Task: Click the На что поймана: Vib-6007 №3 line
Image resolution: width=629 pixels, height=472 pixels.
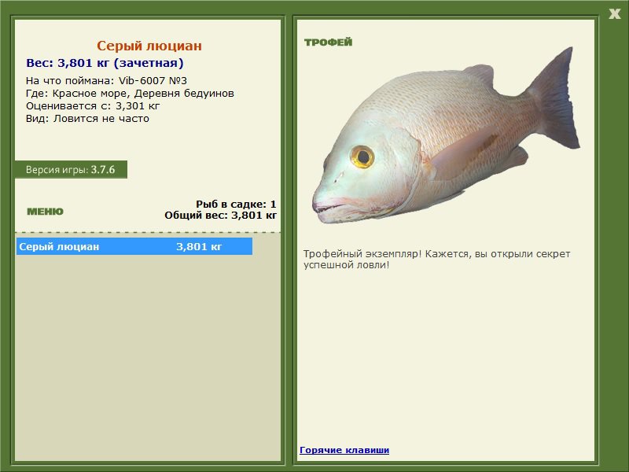Action: (x=106, y=81)
